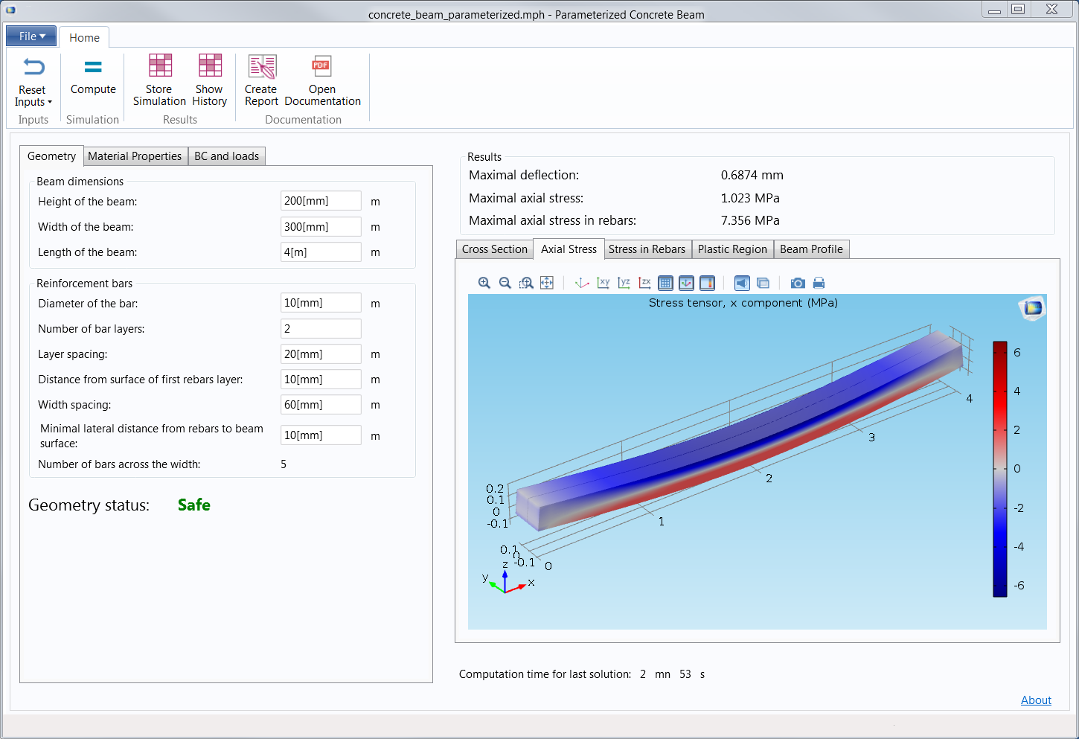Screen dimensions: 1079x739
Task: Toggle the color legend display button
Action: pyautogui.click(x=707, y=283)
